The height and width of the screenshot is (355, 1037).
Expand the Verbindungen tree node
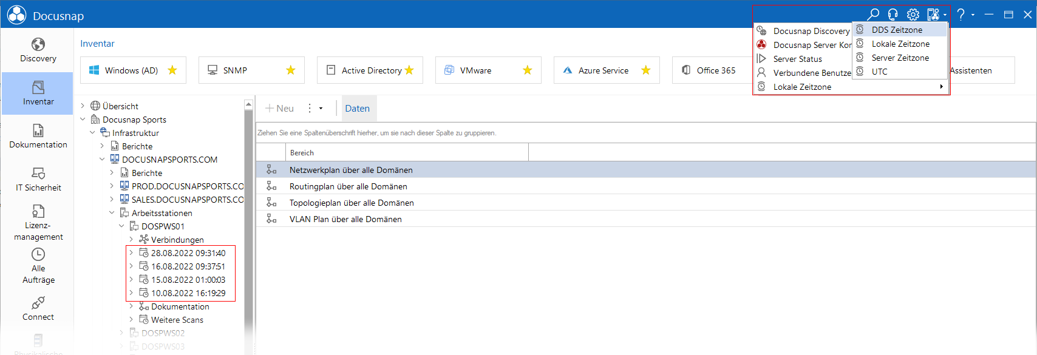tap(131, 240)
